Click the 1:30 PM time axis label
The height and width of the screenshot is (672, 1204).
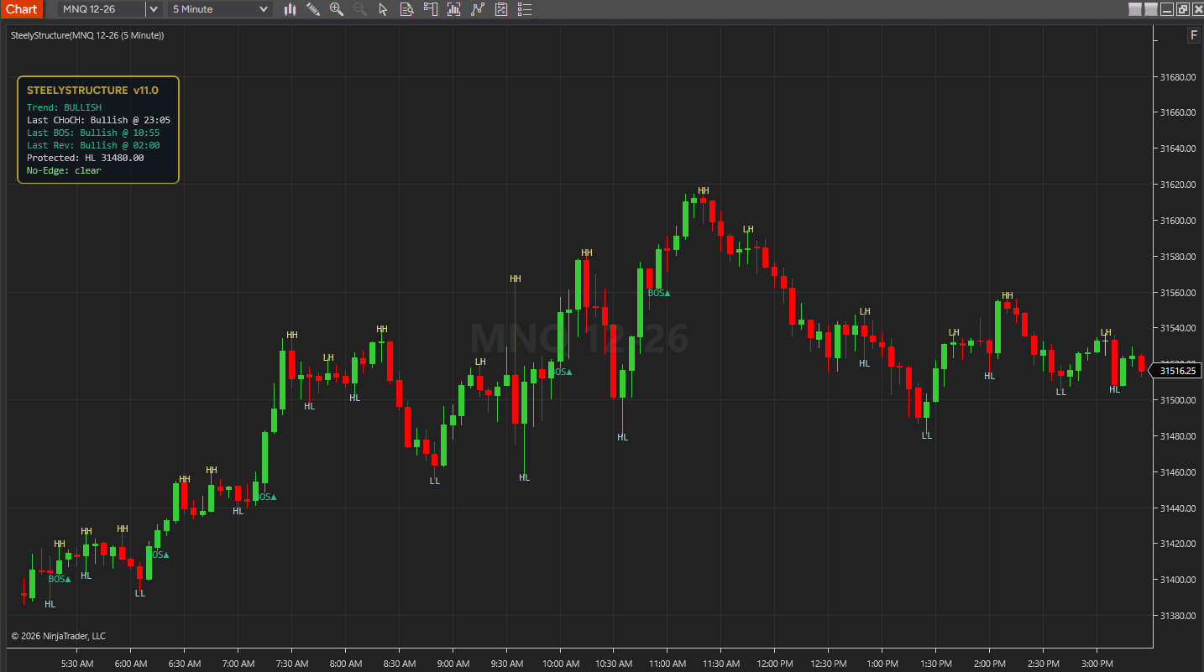tap(935, 664)
